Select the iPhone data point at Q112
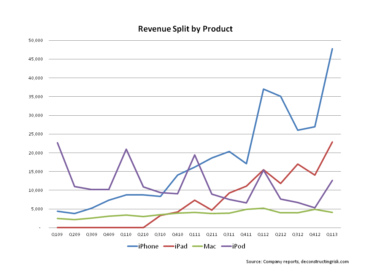This screenshot has width=365, height=274. pyautogui.click(x=263, y=89)
